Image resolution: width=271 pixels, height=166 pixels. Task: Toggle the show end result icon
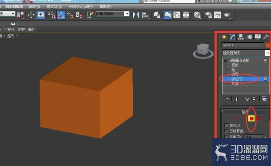237,99
